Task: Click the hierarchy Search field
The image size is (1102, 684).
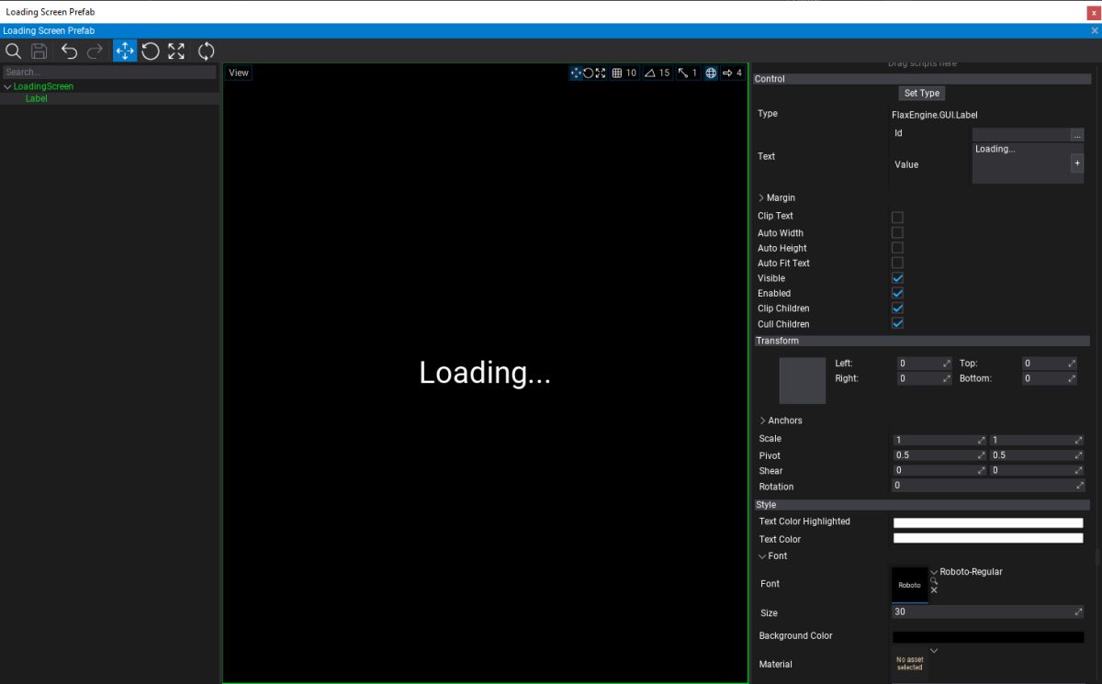Action: [x=109, y=73]
